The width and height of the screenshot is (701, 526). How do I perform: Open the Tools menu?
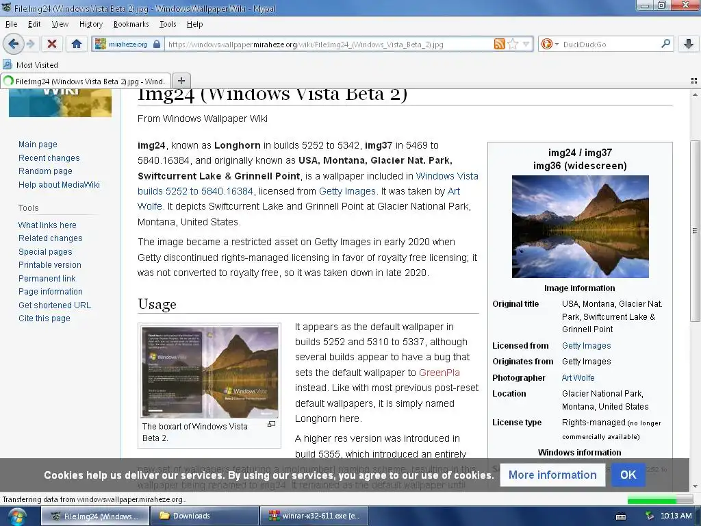coord(168,24)
